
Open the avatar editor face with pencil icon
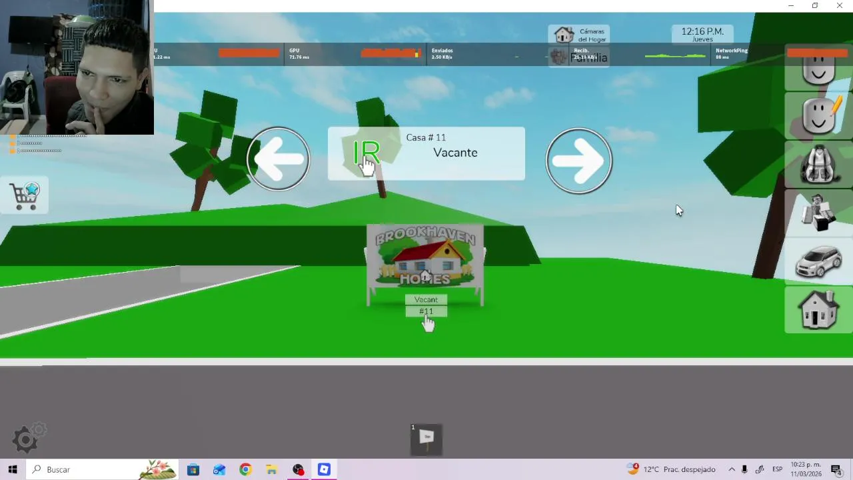[x=819, y=116]
